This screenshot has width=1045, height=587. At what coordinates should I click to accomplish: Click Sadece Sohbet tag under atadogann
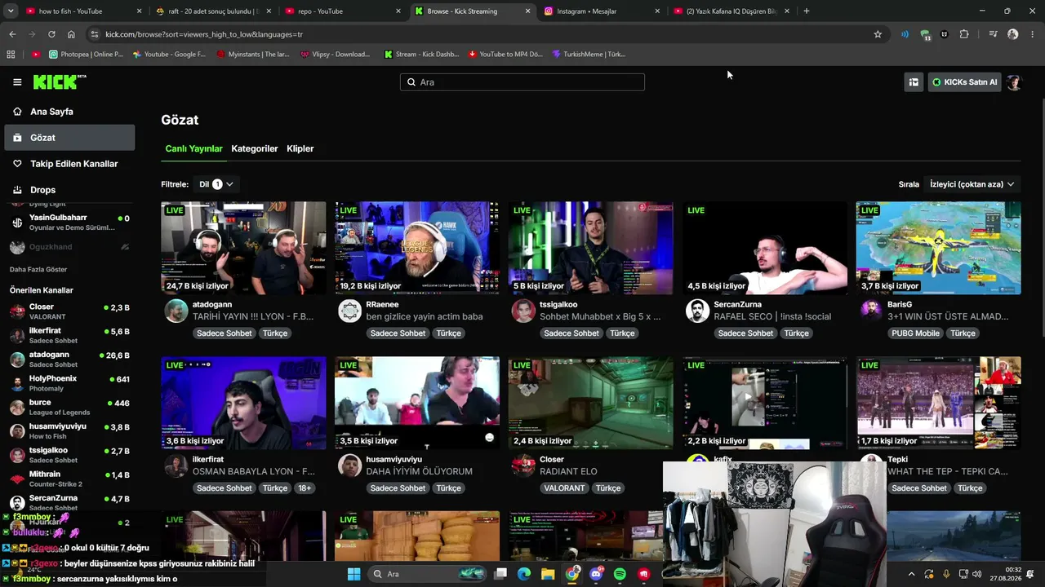[x=225, y=333]
